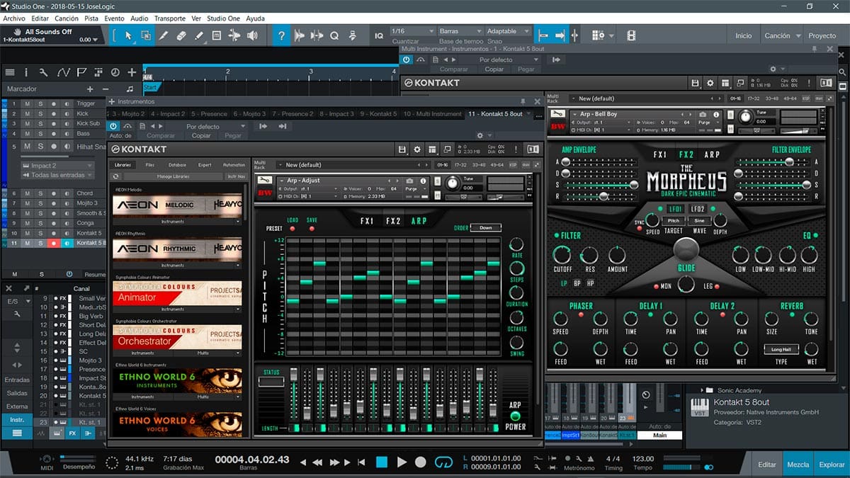Open Todas las entradas input dropdown
The image size is (850, 478).
coord(58,175)
